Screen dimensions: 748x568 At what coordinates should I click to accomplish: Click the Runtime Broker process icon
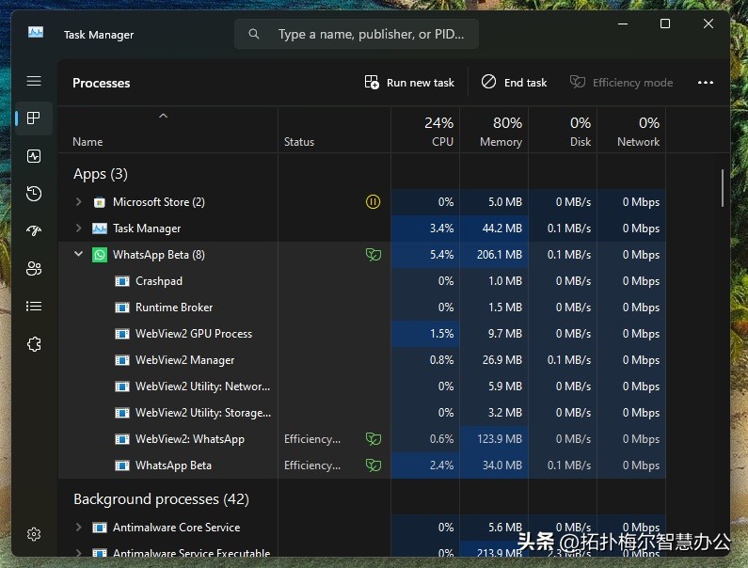click(122, 308)
